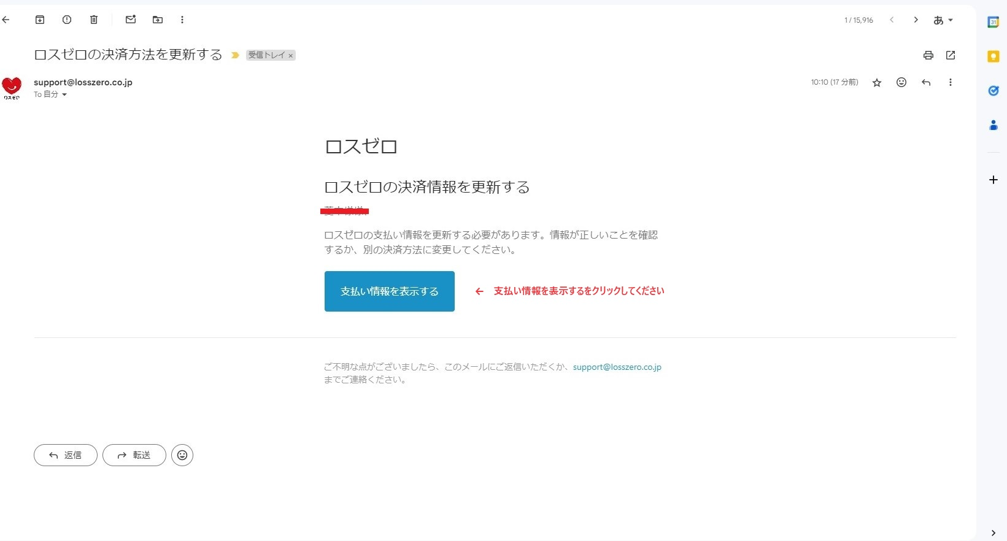Hide the side panel with the chevron

(993, 533)
